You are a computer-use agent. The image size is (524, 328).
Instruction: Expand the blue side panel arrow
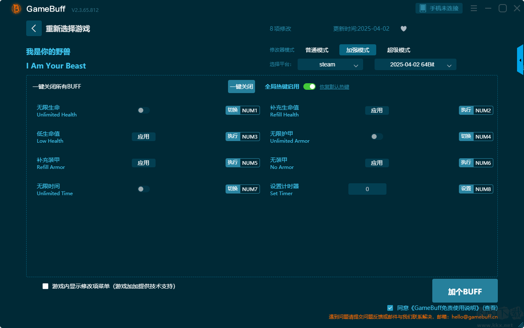tap(520, 60)
